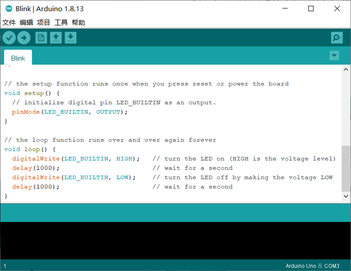Viewport: 351px width, 271px height.
Task: Click the 'Arduino Uno 在 COM3' status text
Action: pos(312,266)
